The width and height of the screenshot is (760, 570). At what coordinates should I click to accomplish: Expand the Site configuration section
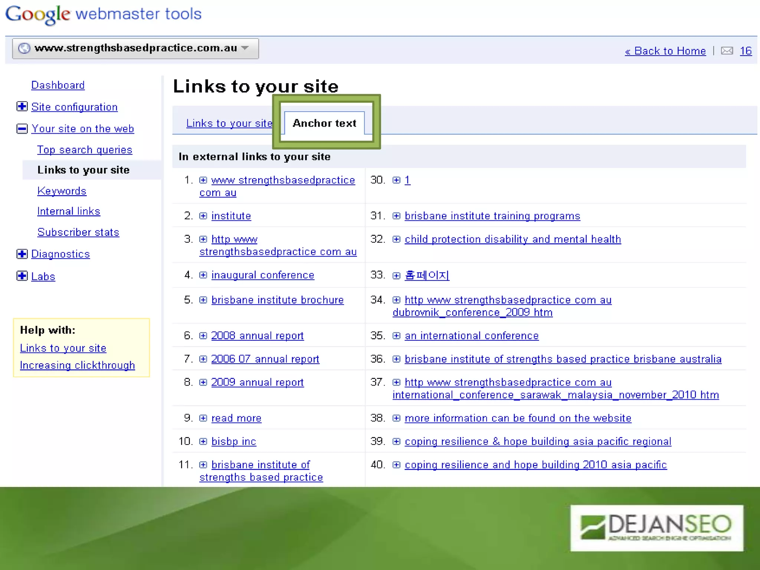pos(22,107)
